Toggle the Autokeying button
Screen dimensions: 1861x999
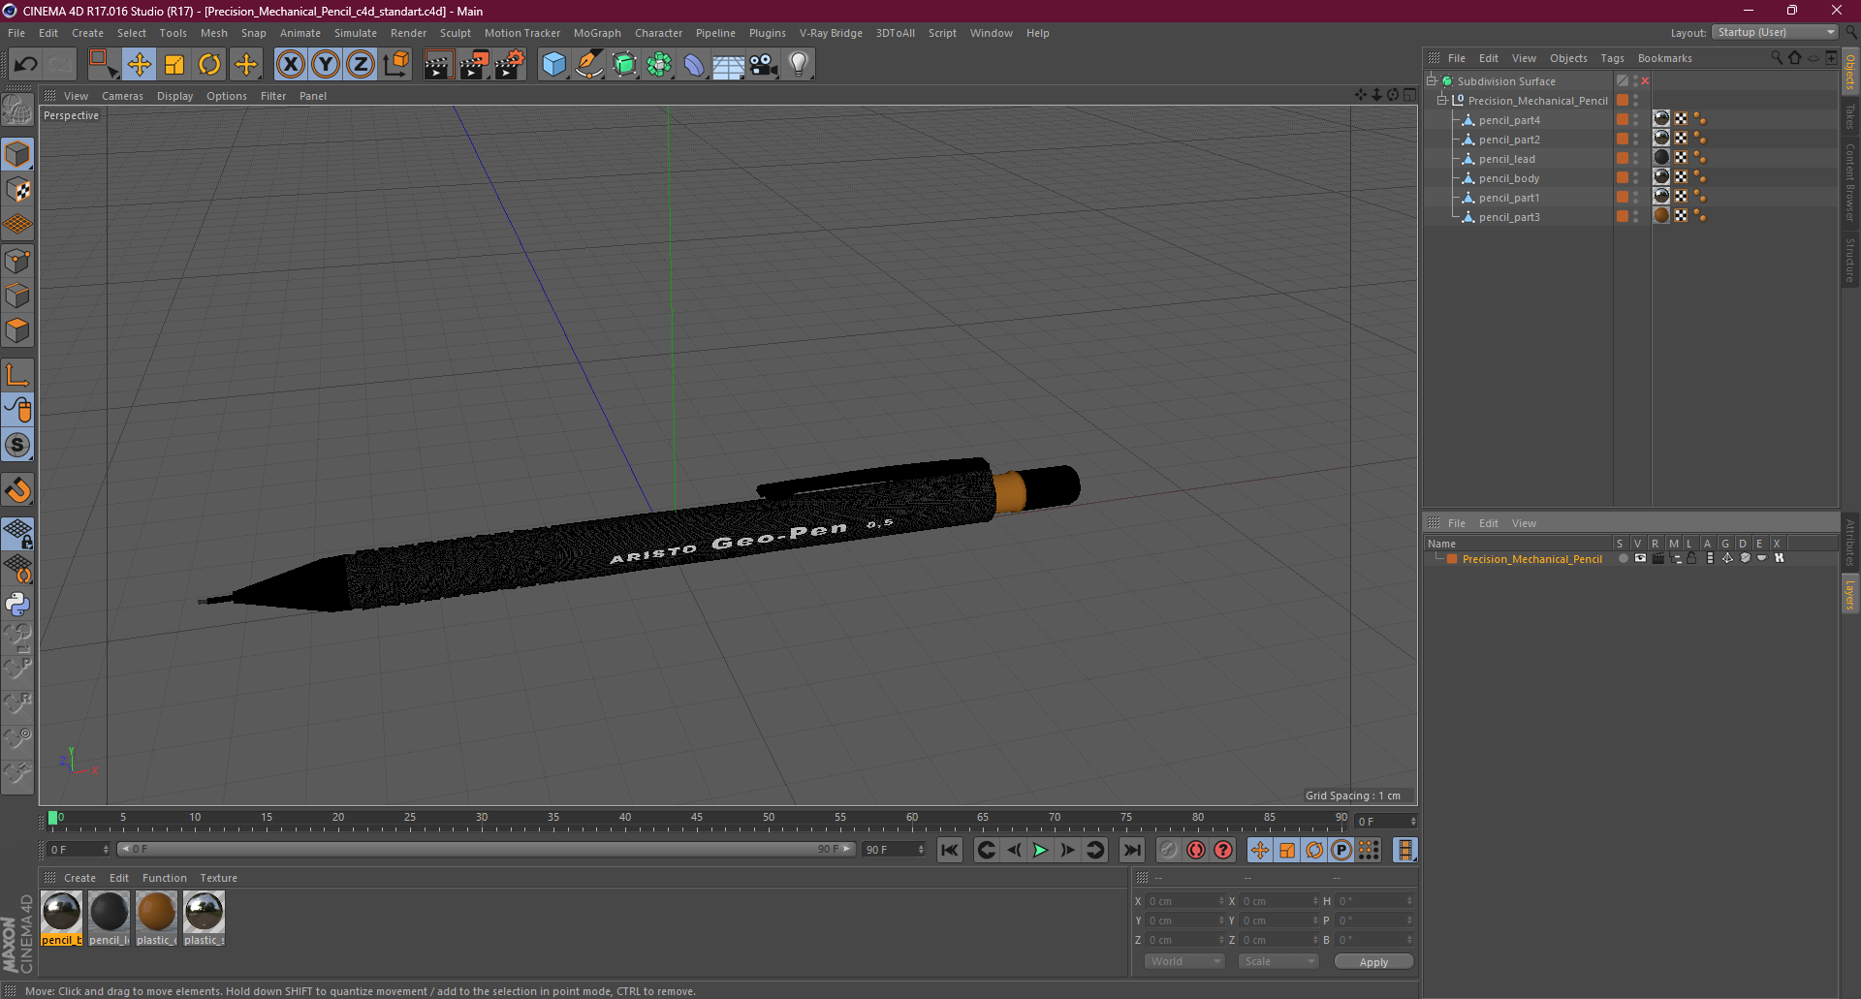(x=1196, y=850)
